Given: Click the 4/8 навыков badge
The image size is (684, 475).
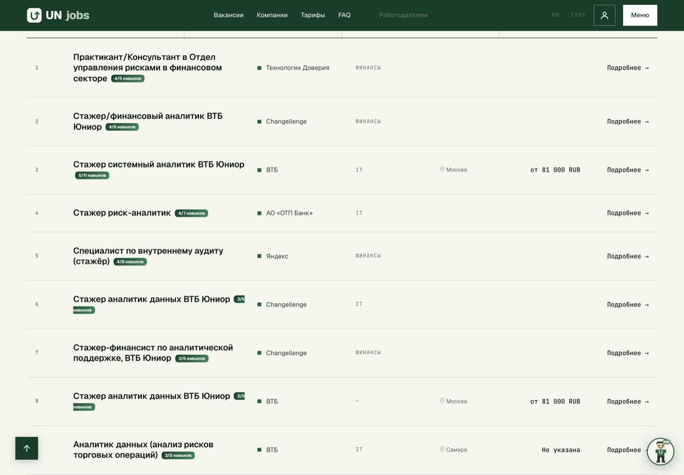Looking at the screenshot, I should (130, 261).
